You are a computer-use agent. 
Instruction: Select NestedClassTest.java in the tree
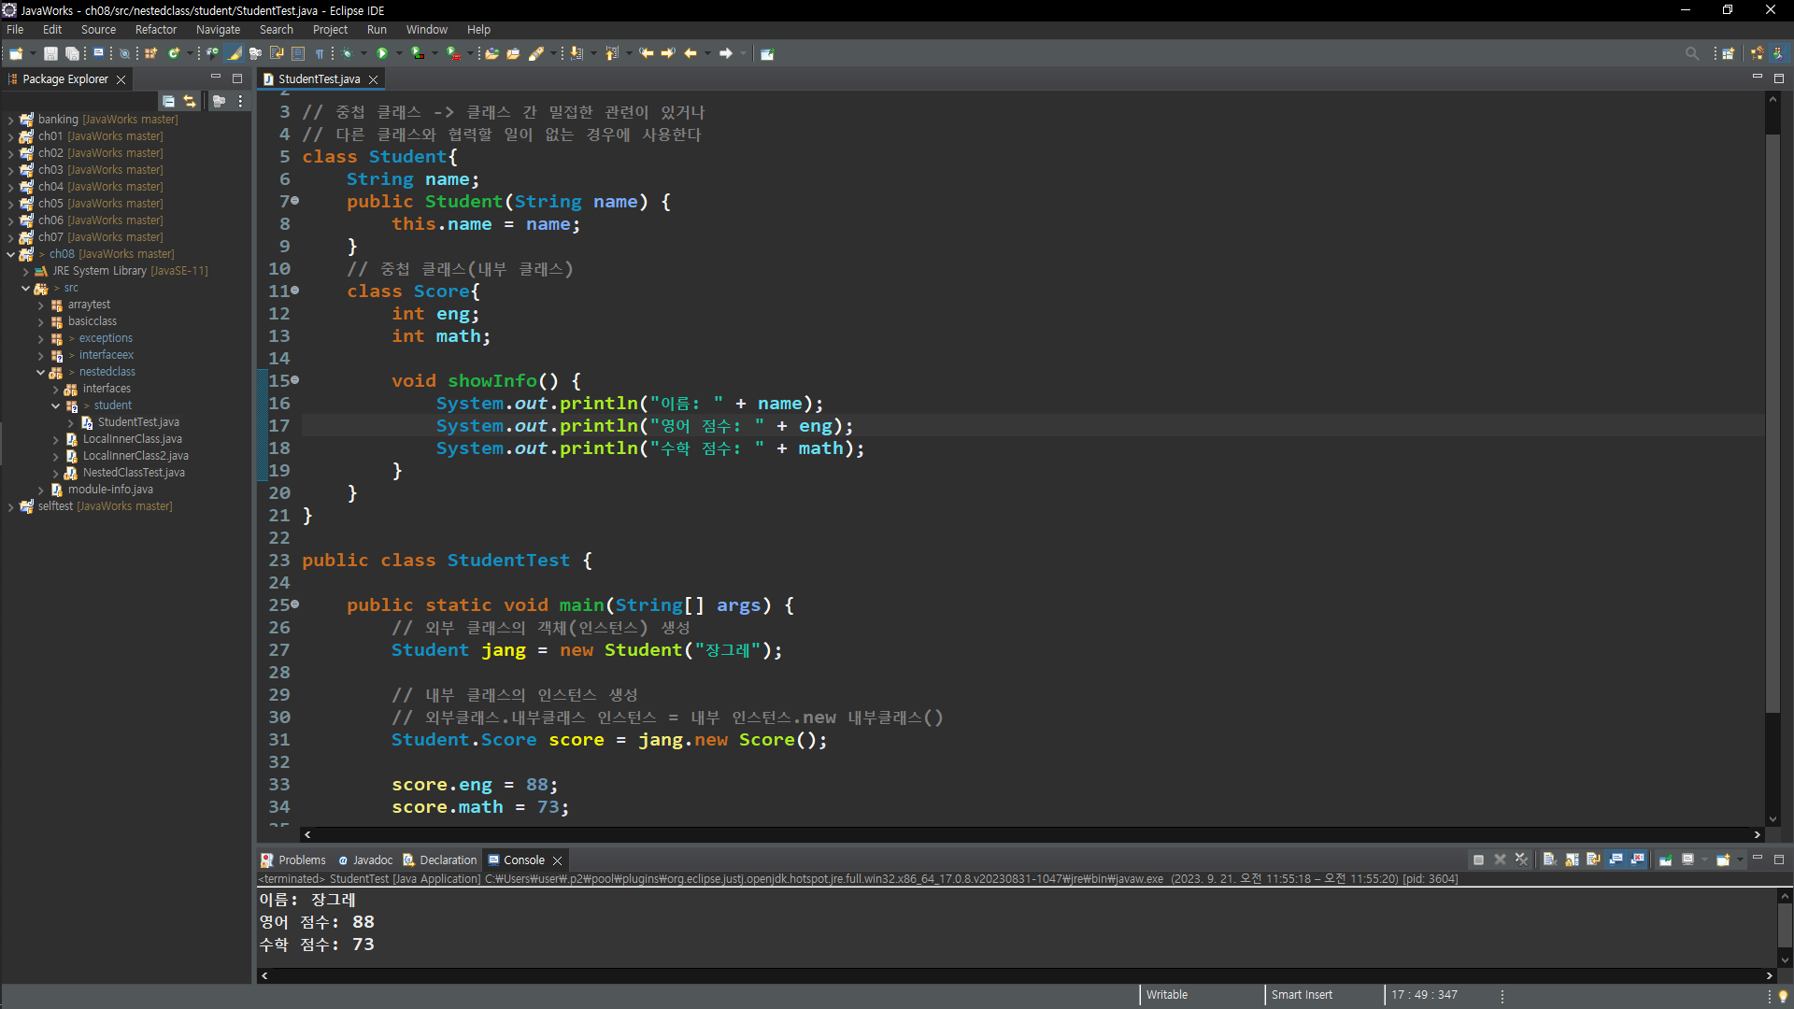pyautogui.click(x=133, y=473)
